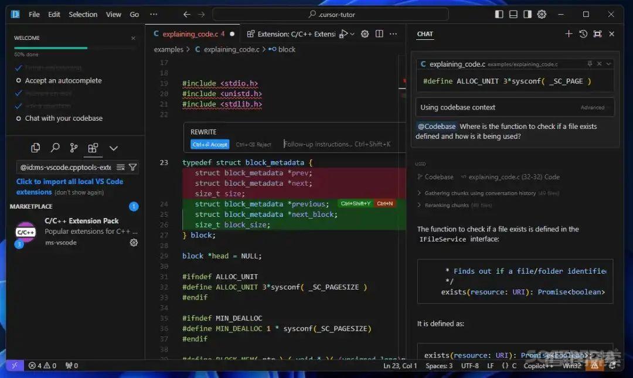This screenshot has width=633, height=378.
Task: Open the Explorer files icon in sidebar
Action: [x=36, y=148]
